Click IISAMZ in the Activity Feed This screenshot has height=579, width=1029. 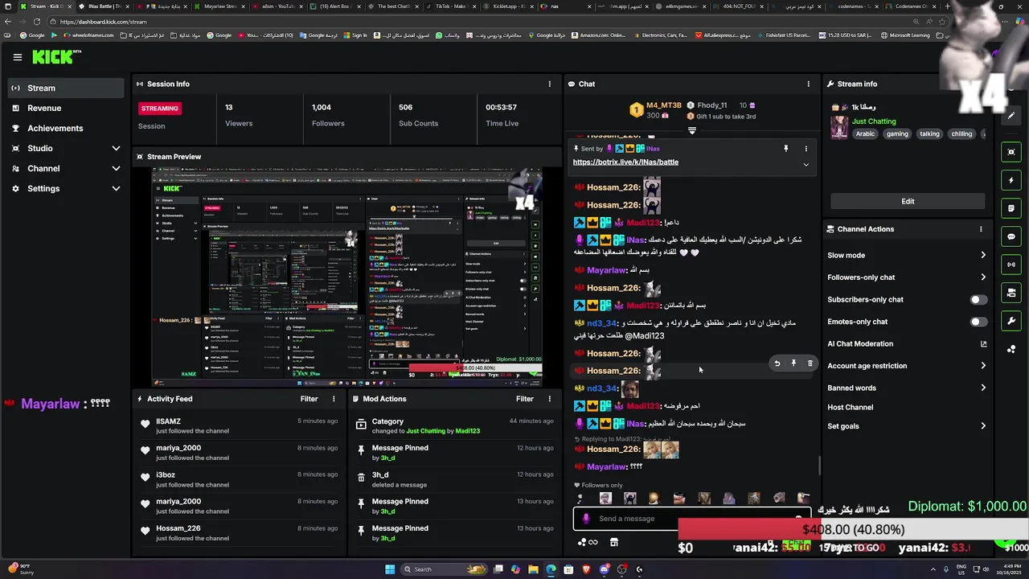[x=168, y=421]
